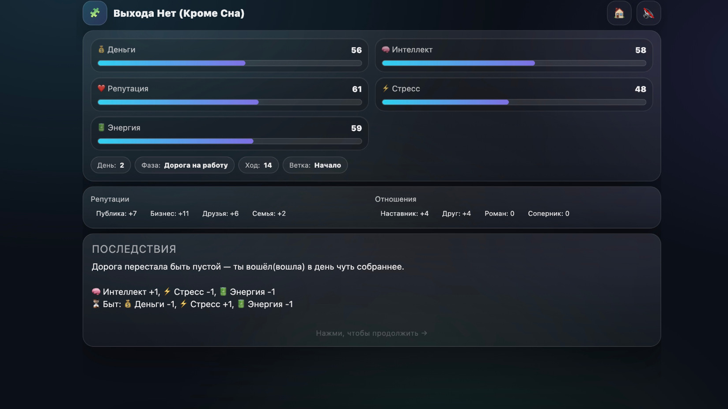728x409 pixels.
Task: Click the hourglass icon in the Быт line
Action: point(95,304)
